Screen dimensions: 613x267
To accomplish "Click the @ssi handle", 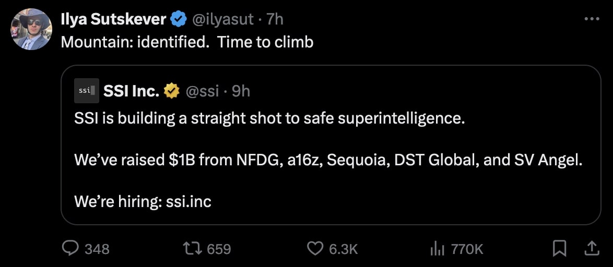I will [202, 91].
